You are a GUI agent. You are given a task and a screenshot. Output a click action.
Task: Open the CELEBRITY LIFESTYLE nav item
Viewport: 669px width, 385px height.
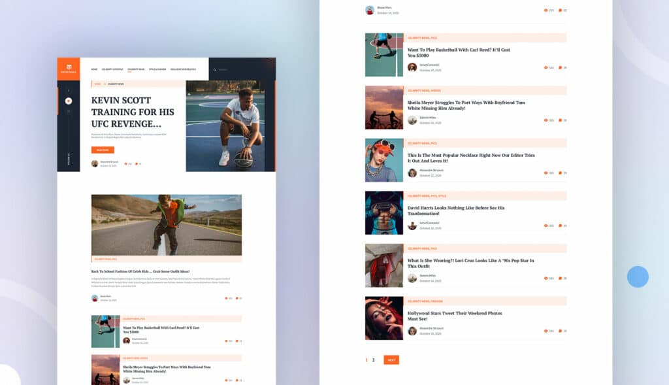tap(112, 69)
